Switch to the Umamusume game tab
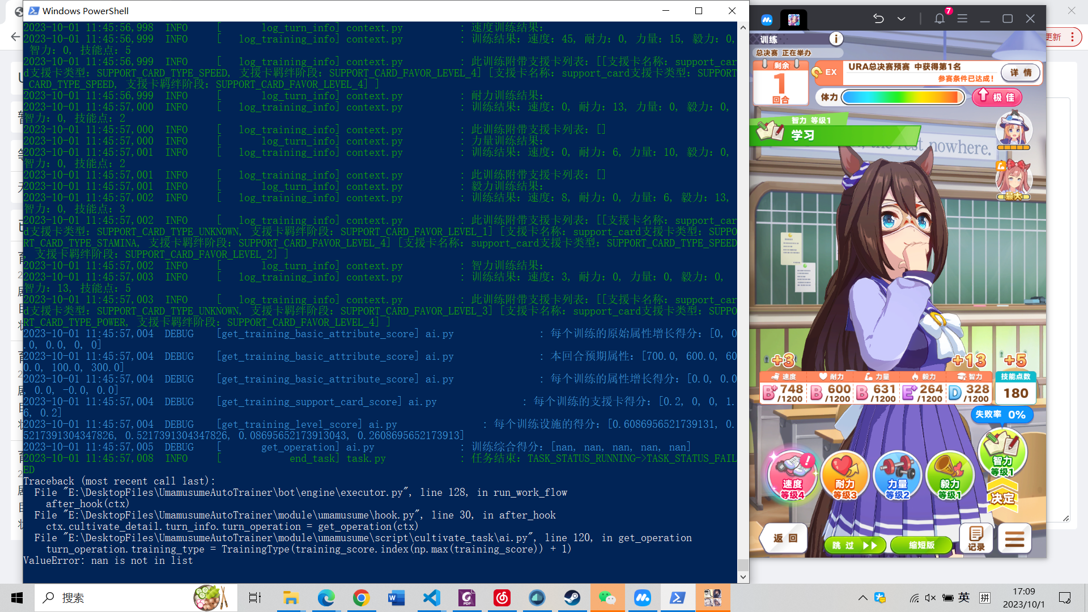The width and height of the screenshot is (1088, 612). [794, 19]
